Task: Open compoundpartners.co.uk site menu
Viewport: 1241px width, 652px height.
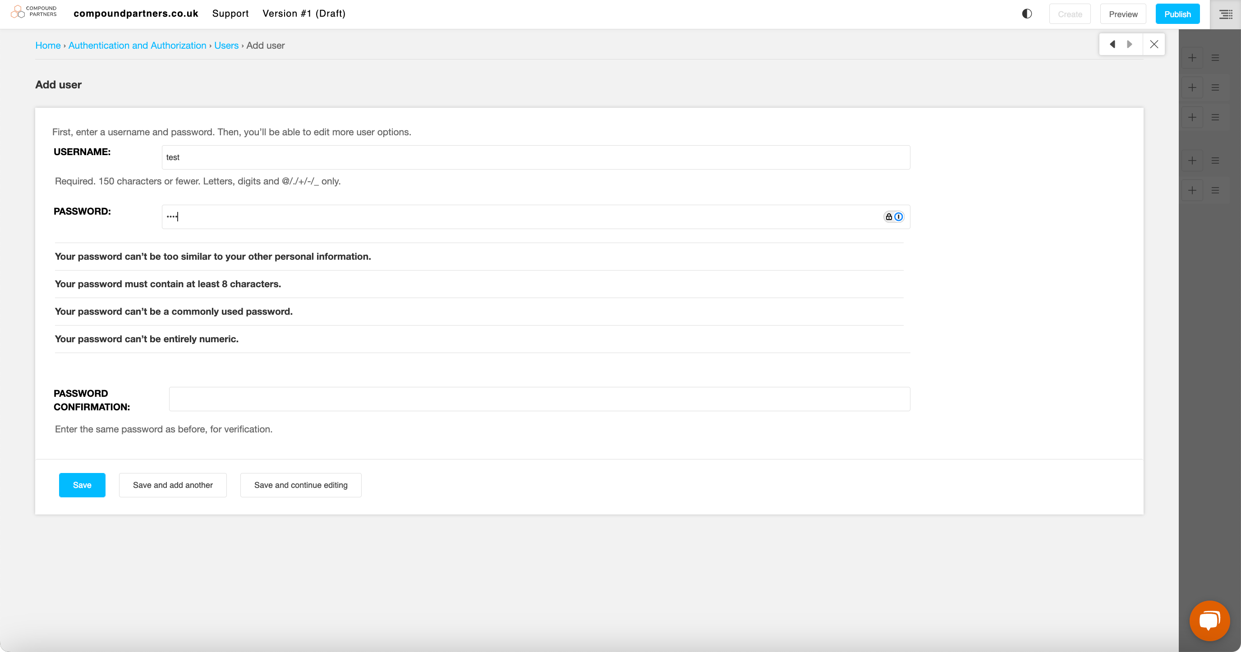Action: (x=136, y=14)
